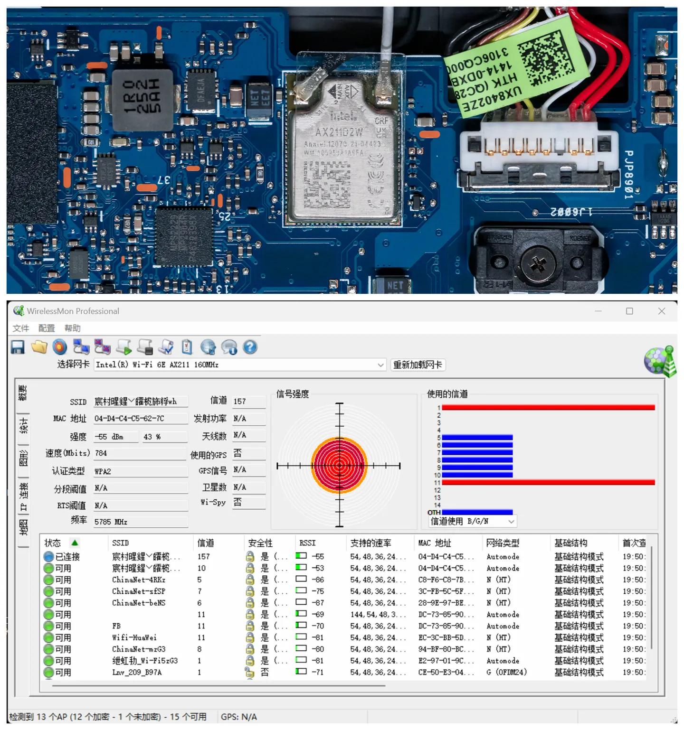
Task: Click the clipboard checklist toolbar icon
Action: coord(187,347)
